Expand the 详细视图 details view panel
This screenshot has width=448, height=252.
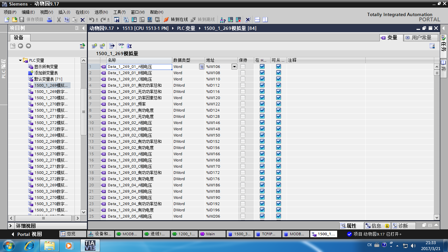coord(11,226)
